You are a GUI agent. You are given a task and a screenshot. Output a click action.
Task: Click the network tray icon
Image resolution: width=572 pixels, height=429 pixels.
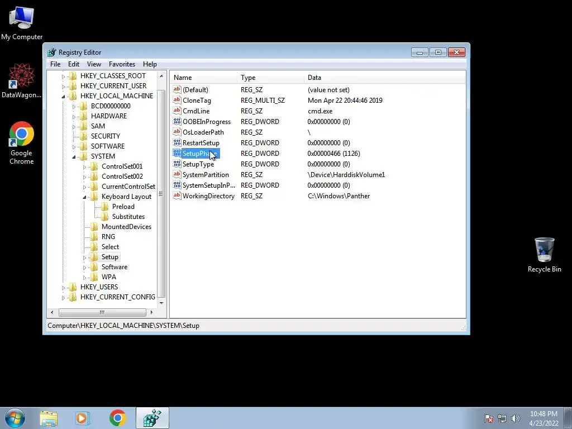point(502,418)
